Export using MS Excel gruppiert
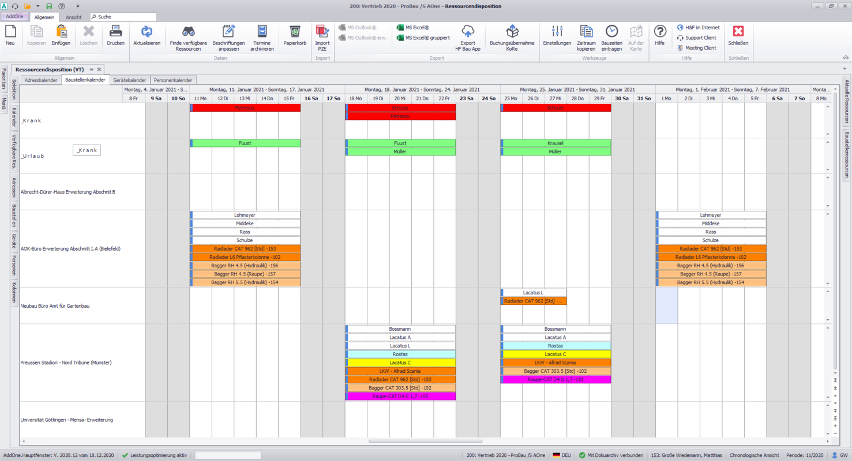Screen dimensions: 852x461 (423, 38)
